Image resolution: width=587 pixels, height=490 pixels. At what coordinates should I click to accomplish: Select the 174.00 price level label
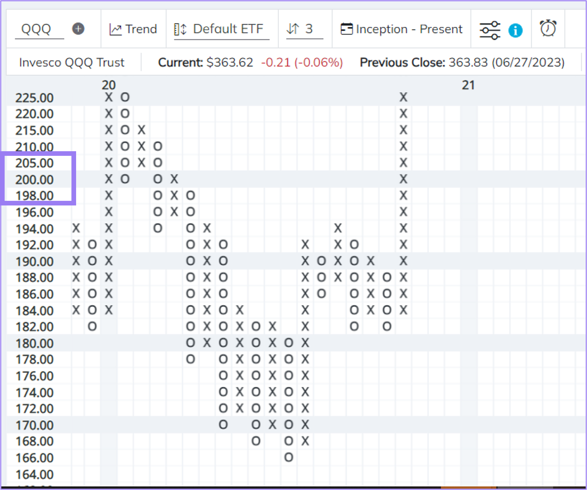click(34, 393)
